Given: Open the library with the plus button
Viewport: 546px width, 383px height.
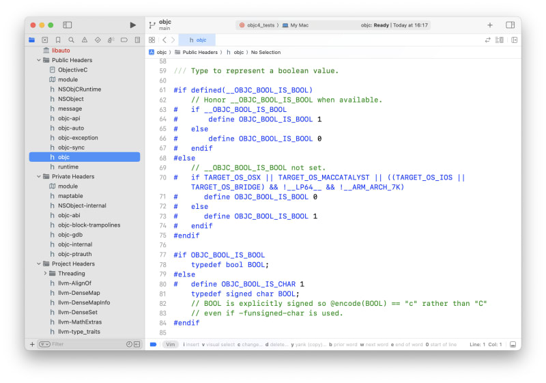Looking at the screenshot, I should coord(490,25).
